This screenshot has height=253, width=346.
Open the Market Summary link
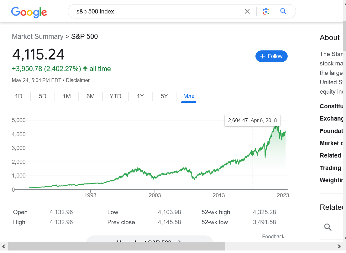click(38, 36)
